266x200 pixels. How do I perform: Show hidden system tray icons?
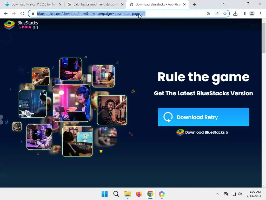[x=217, y=194]
